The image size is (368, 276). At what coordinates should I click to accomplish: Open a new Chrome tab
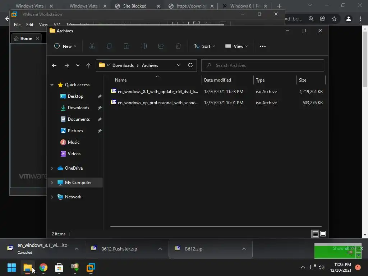[279, 6]
